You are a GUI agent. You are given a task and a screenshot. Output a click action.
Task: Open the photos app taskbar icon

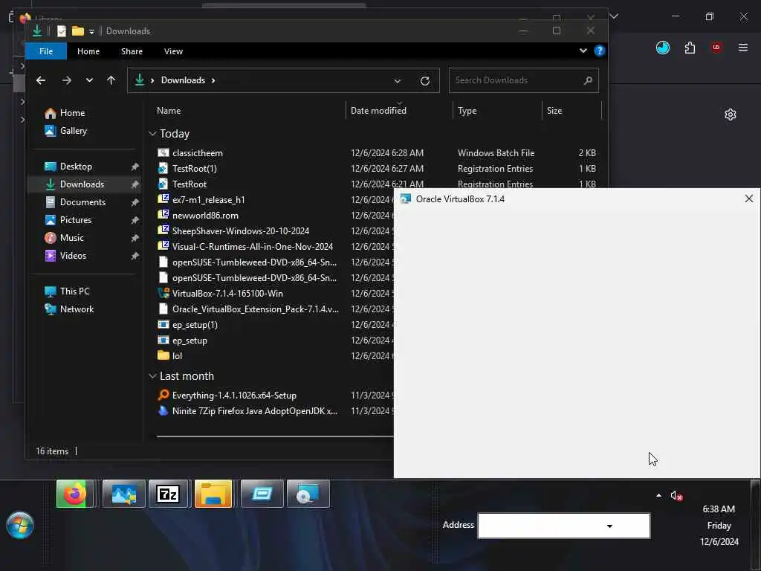(x=124, y=494)
